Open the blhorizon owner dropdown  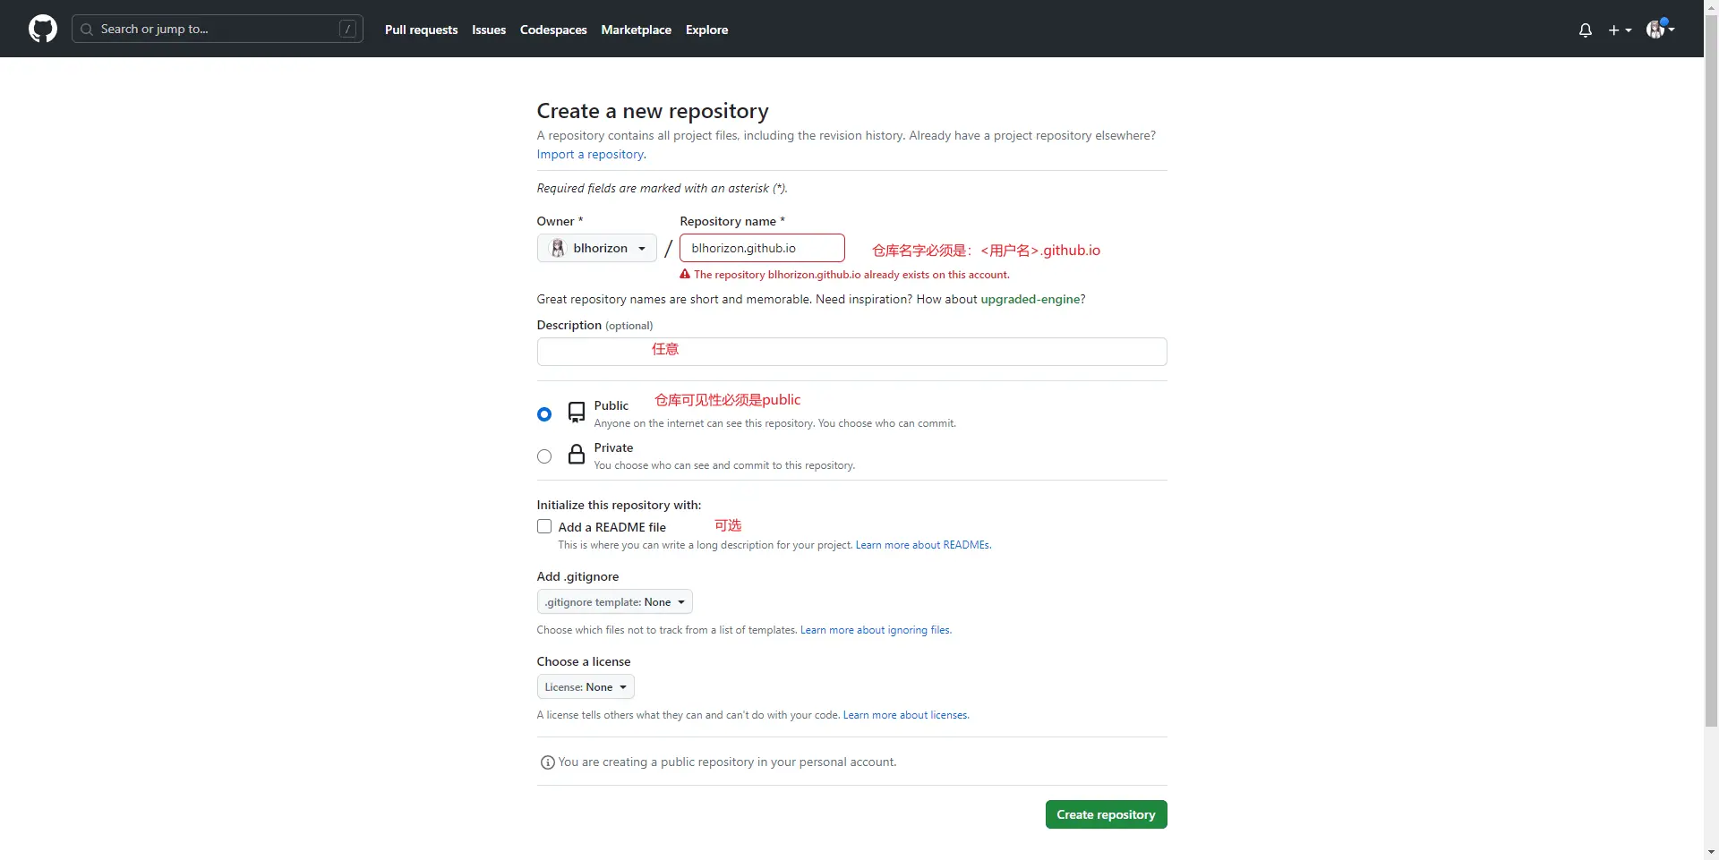point(597,248)
